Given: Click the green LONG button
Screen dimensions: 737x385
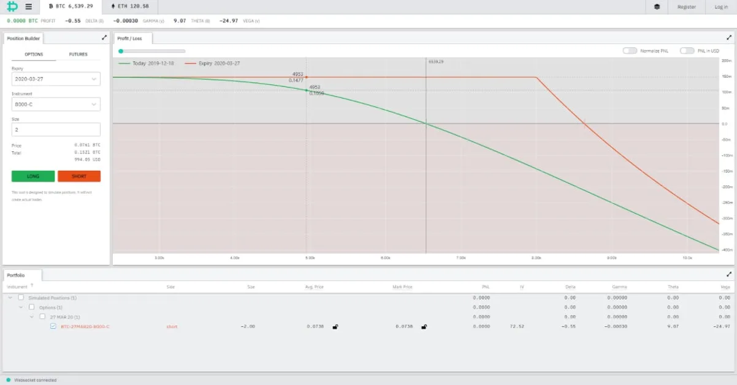Looking at the screenshot, I should pos(33,176).
